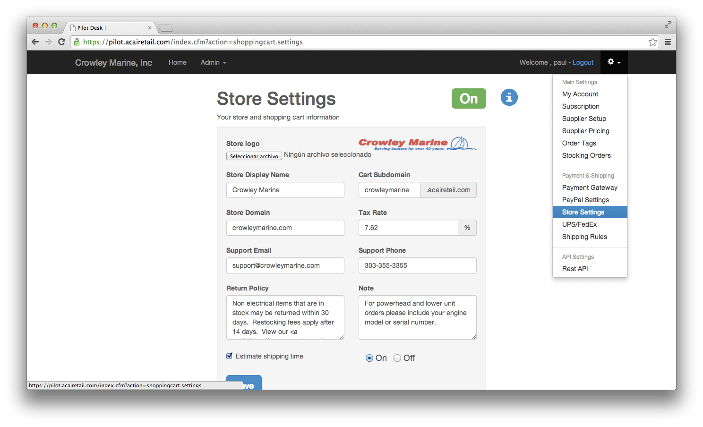Click the expand window icon at top right
This screenshot has height=427, width=703.
pyautogui.click(x=668, y=25)
